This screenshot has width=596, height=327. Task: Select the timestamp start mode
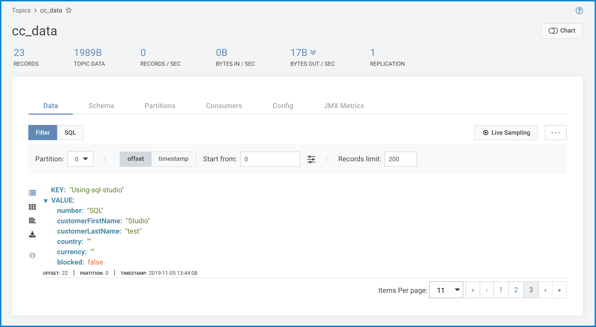pos(173,159)
